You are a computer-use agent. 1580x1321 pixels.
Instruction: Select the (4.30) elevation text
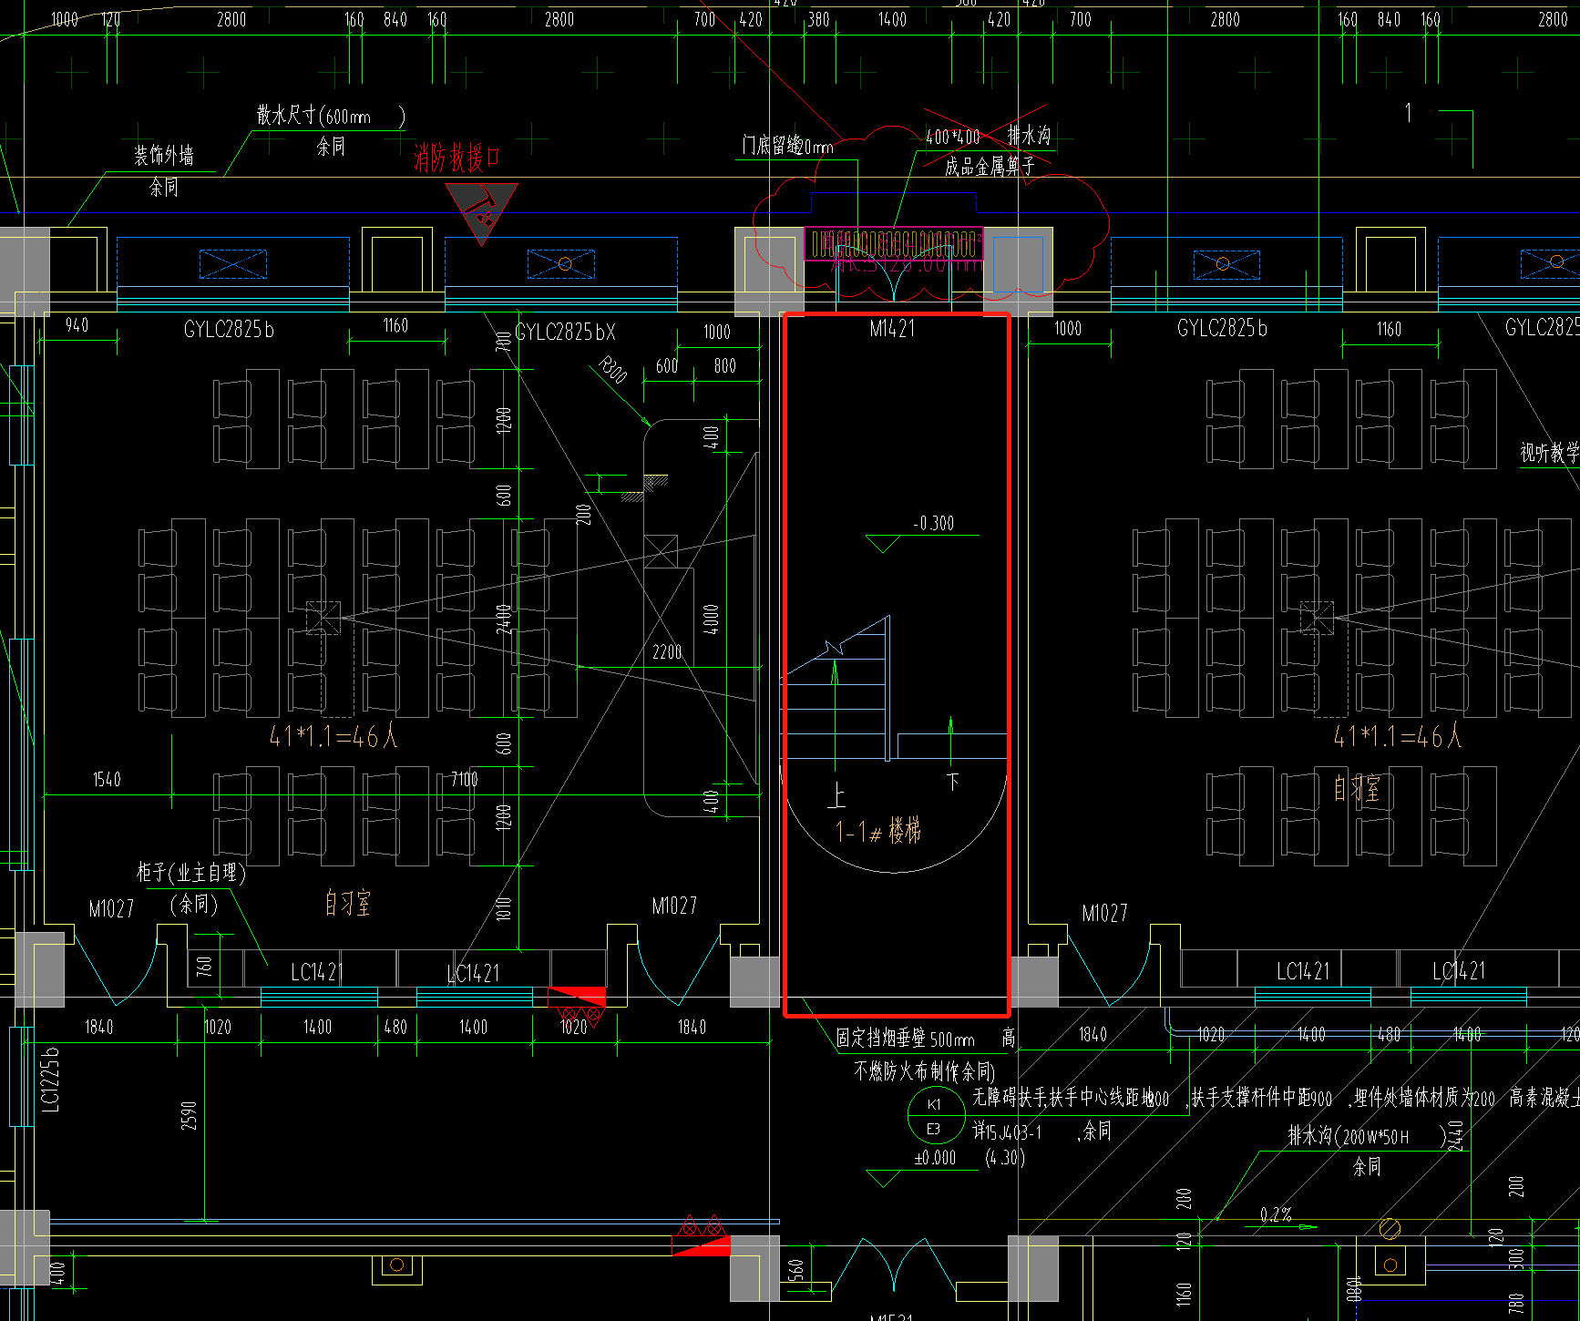click(x=1005, y=1158)
